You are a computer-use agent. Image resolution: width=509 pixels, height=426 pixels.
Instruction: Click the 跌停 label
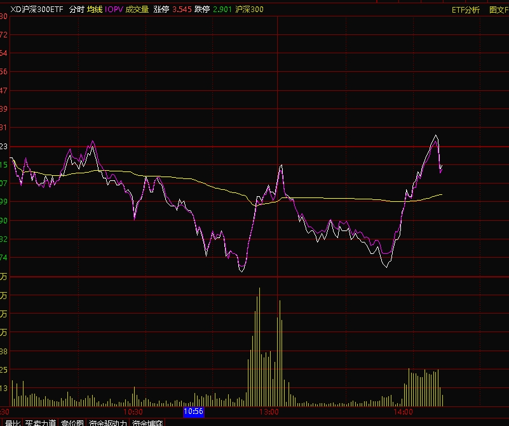[202, 10]
